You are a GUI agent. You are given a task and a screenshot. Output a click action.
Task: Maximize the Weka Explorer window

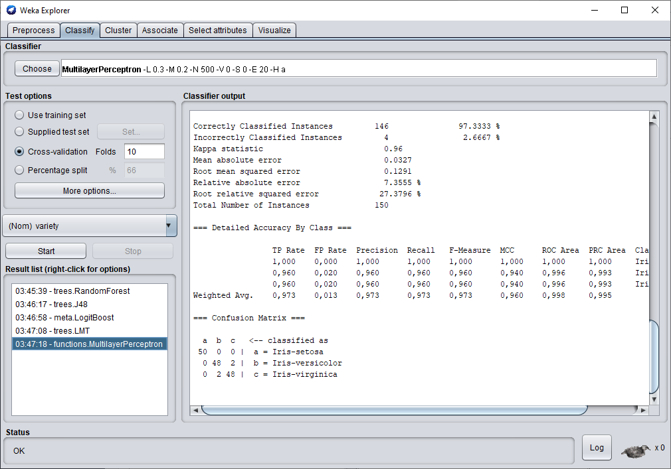pyautogui.click(x=624, y=10)
